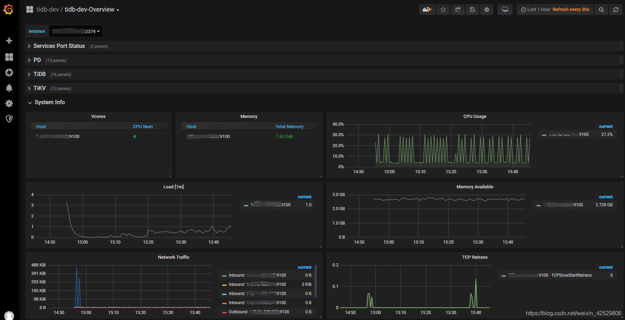Viewport: 625px width, 320px height.
Task: Open the Configuration gear in sidebar
Action: click(9, 103)
